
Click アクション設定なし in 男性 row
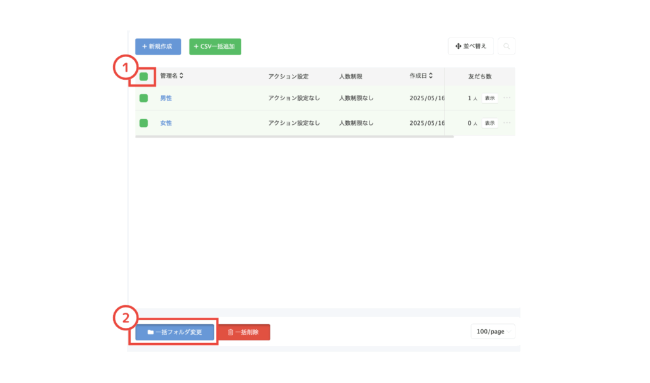[x=294, y=98]
